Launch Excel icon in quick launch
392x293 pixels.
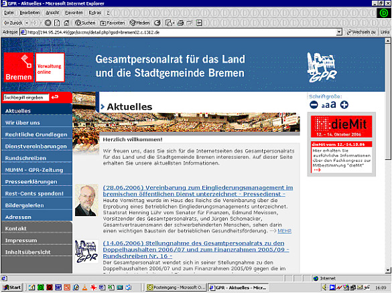pos(111,288)
